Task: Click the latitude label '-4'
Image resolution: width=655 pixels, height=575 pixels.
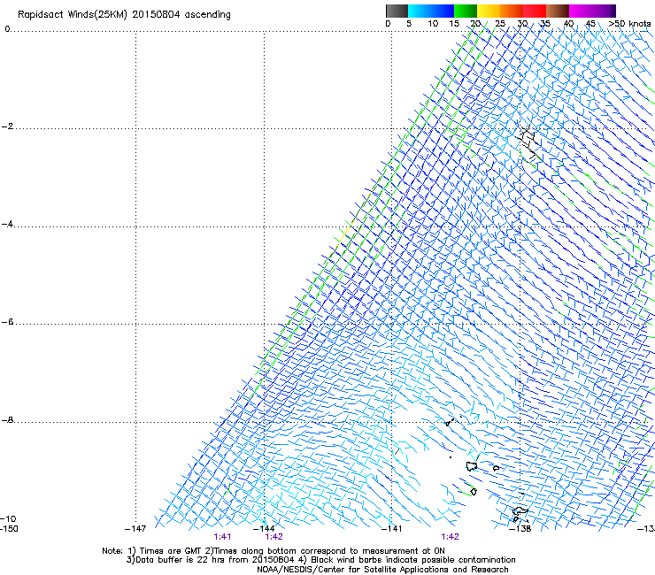Action: click(x=7, y=224)
